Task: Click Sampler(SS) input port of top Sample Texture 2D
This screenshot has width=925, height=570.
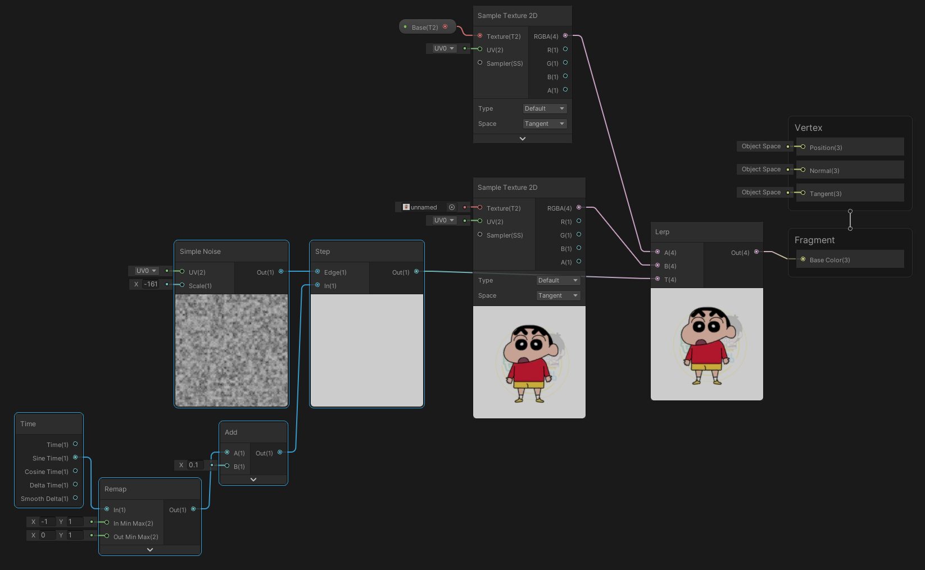Action: (480, 63)
